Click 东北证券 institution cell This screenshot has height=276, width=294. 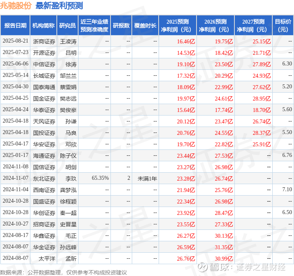click(44, 179)
